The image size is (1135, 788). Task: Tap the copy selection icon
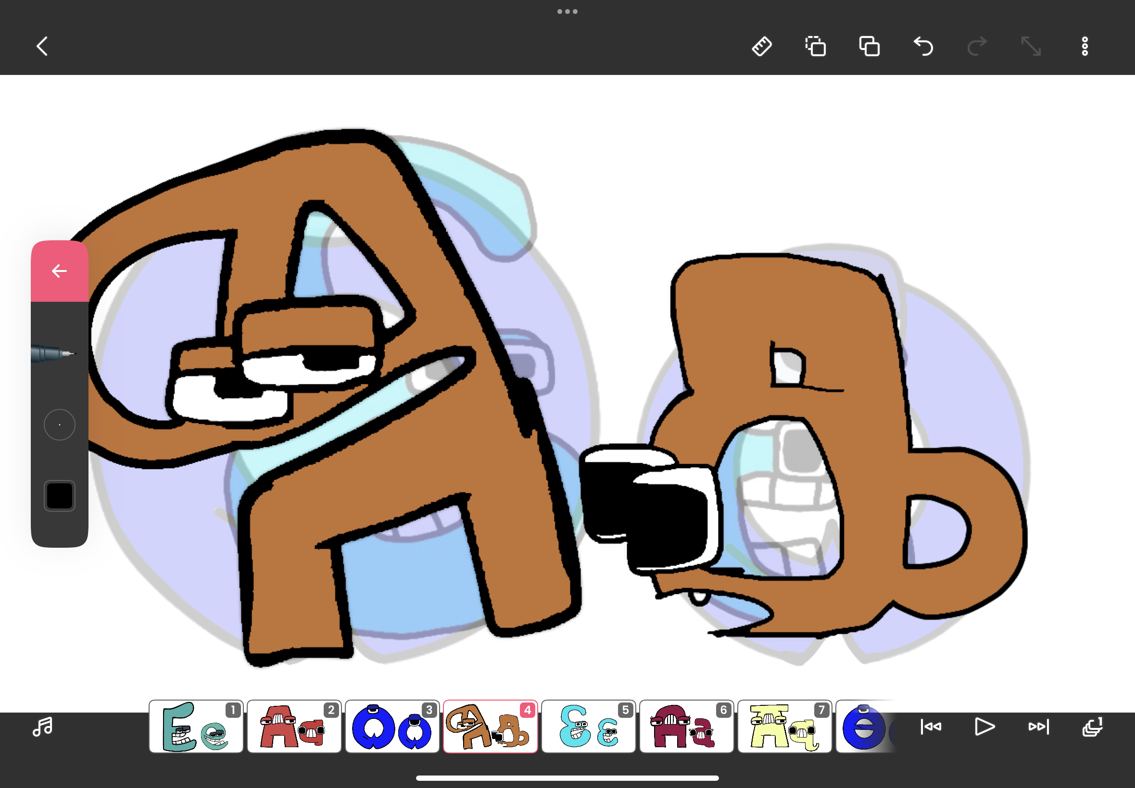tap(815, 47)
